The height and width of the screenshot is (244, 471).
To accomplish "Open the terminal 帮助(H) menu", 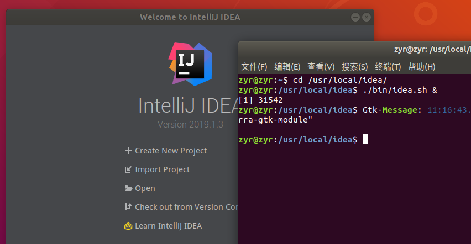I will tap(421, 67).
